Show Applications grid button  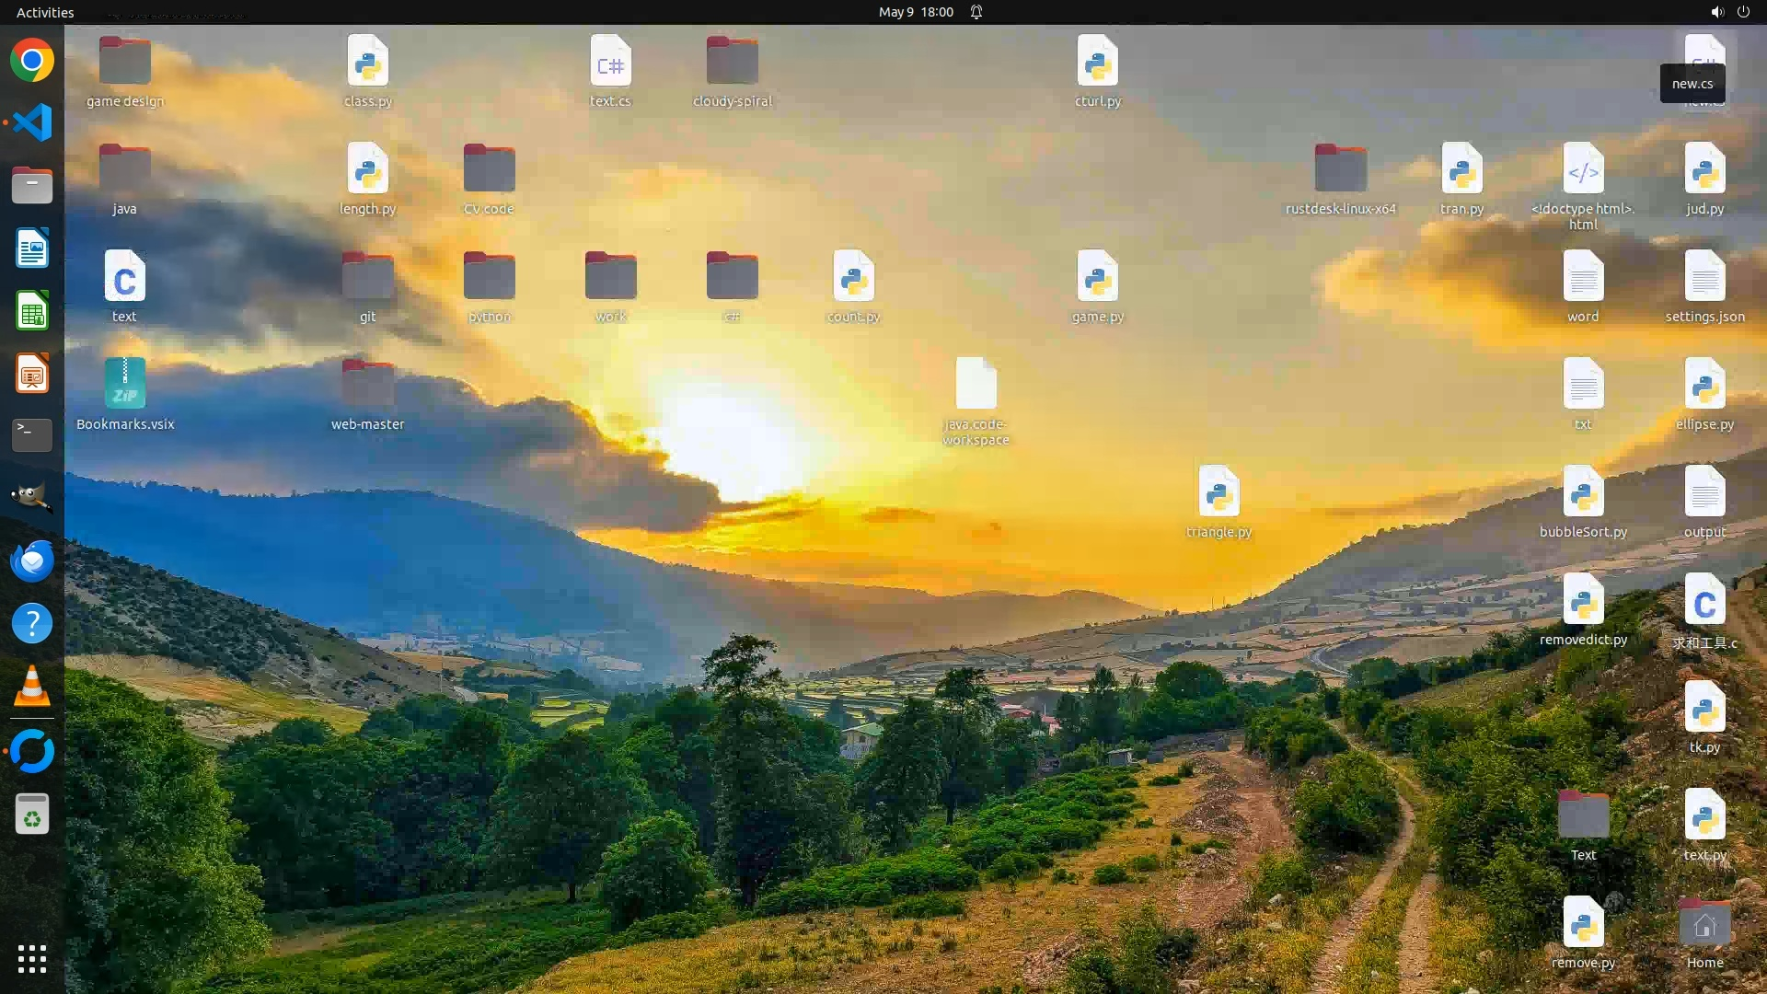32,959
